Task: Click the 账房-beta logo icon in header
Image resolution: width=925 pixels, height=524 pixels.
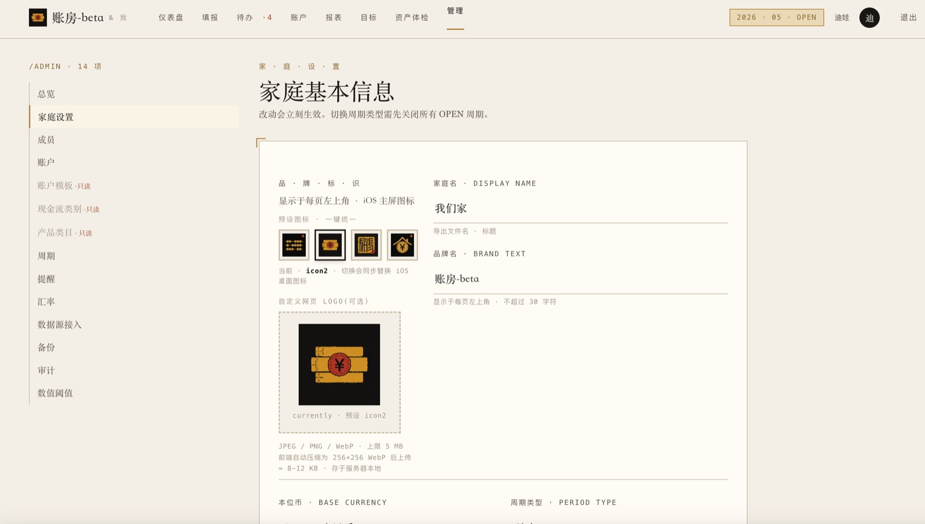Action: pyautogui.click(x=38, y=17)
